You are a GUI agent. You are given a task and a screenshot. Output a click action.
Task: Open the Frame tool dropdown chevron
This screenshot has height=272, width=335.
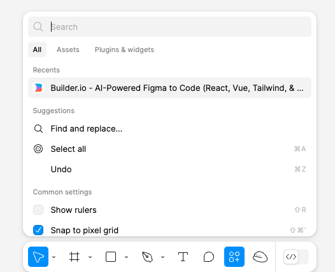click(x=90, y=257)
